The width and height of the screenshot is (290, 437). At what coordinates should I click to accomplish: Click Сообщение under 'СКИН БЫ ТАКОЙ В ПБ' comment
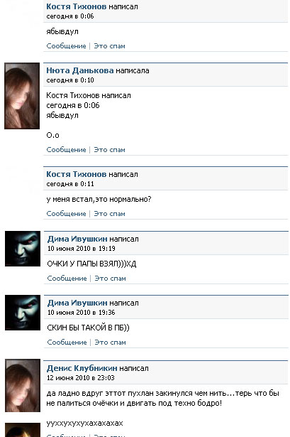[67, 342]
